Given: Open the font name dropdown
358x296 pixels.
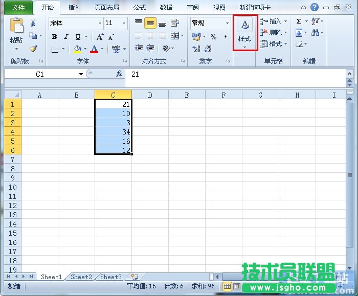Looking at the screenshot, I should point(100,23).
